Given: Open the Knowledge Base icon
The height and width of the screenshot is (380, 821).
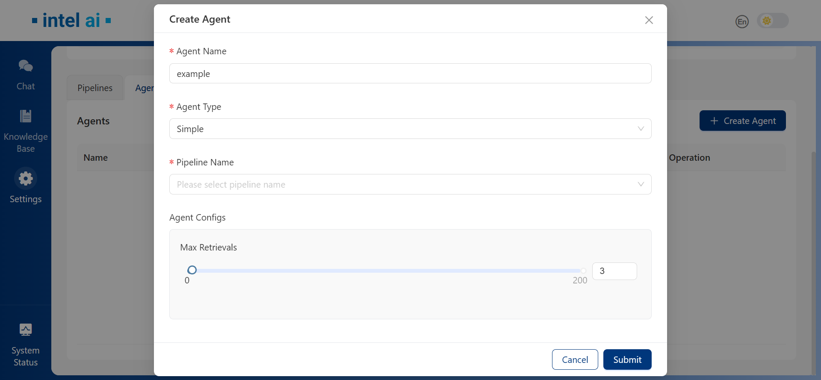Looking at the screenshot, I should click(26, 116).
